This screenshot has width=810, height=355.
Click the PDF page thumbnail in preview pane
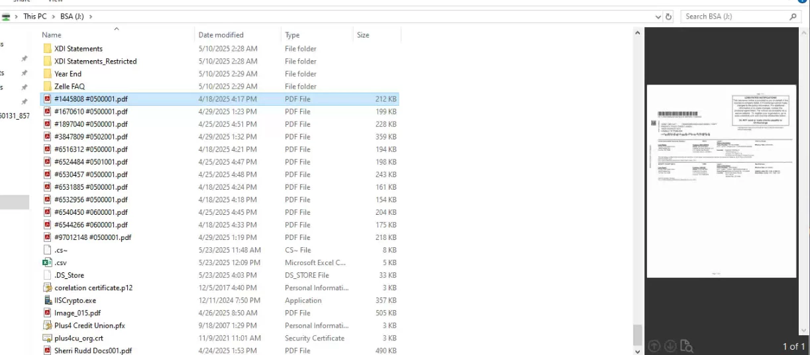point(722,180)
